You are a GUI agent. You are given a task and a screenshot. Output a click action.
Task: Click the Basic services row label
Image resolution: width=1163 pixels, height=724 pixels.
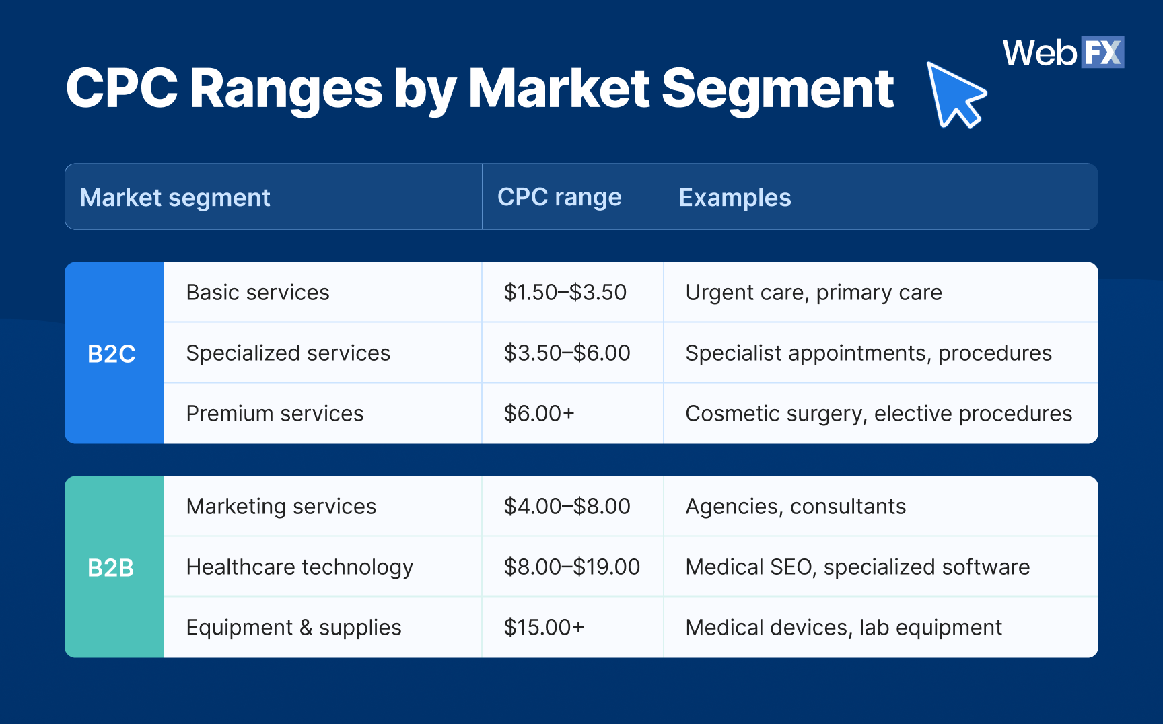(x=258, y=293)
